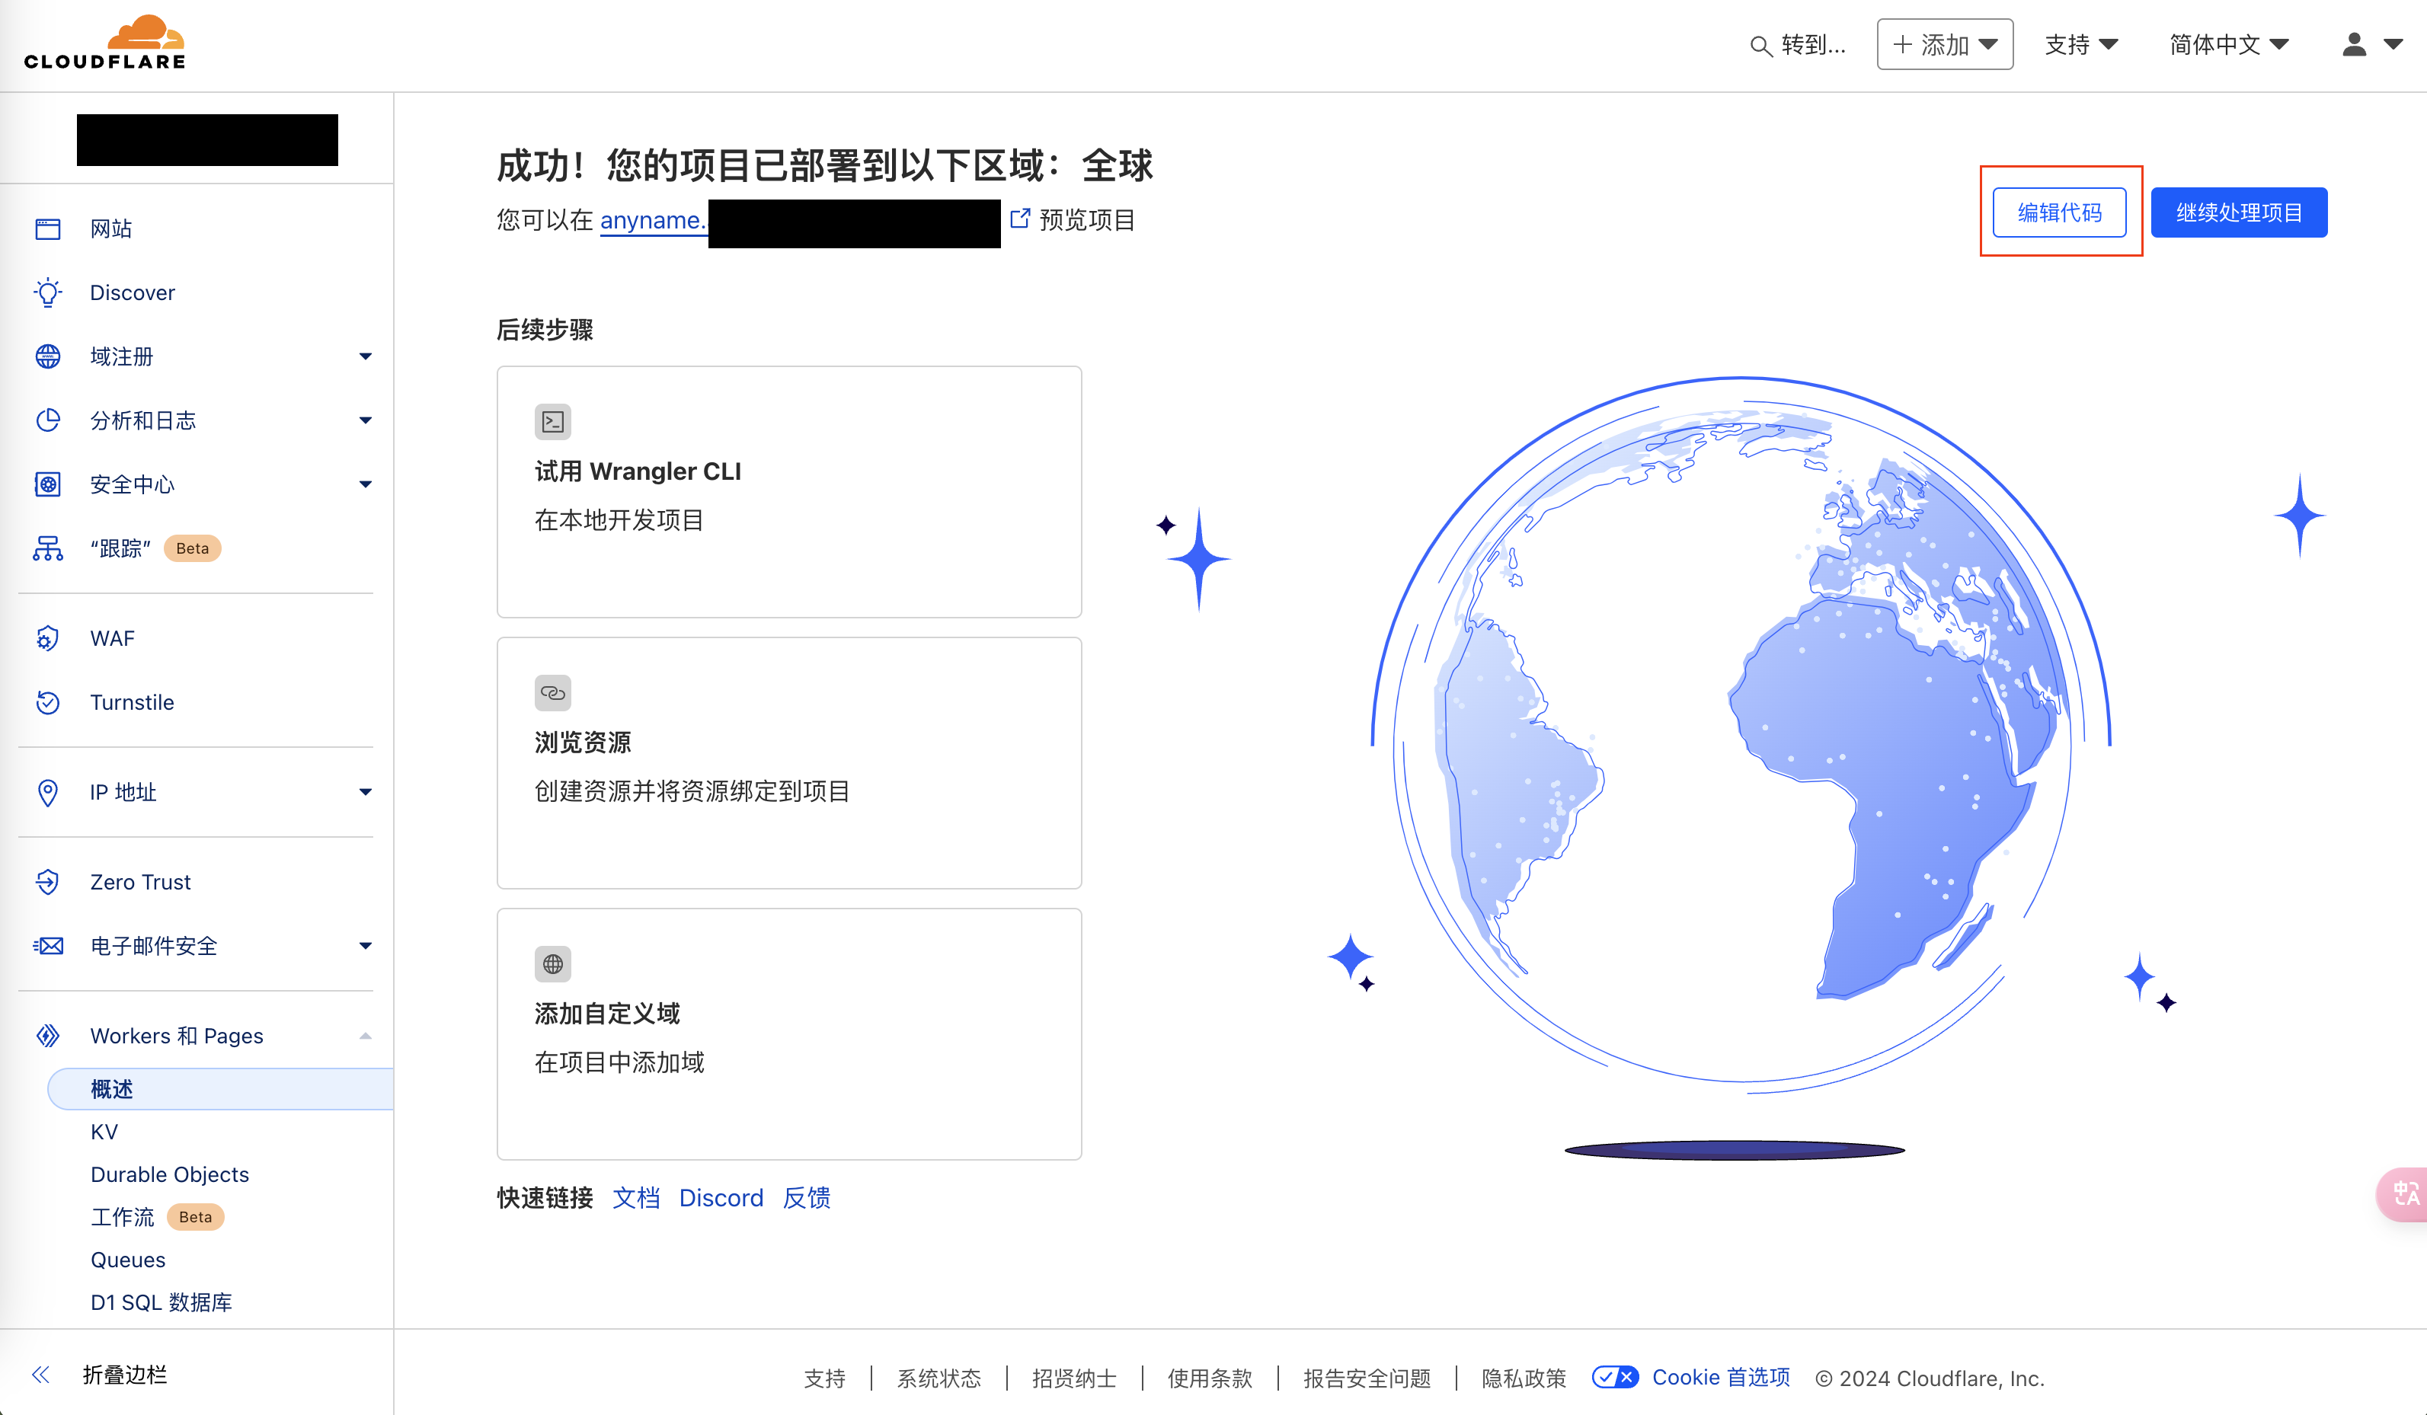The width and height of the screenshot is (2427, 1415).
Task: Expand the 电子邮件安全 menu arrow
Action: 365,946
